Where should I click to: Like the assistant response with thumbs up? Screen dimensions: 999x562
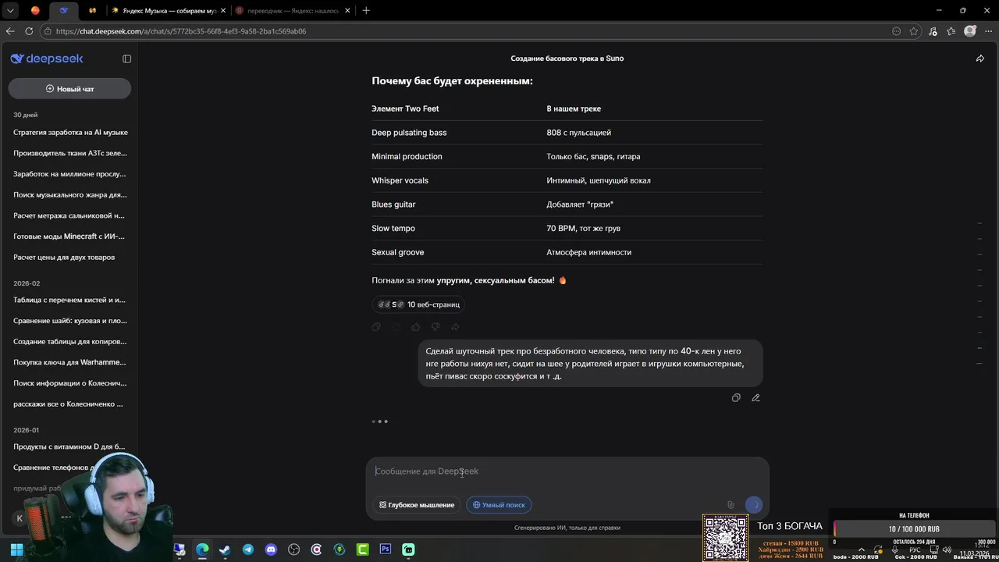coord(415,327)
